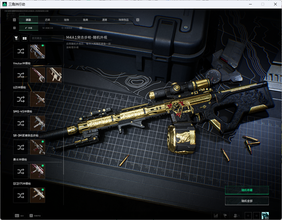Click the shuffle icon in the SMG-45冲锋枪 row
The height and width of the screenshot is (220, 282).
pos(21,123)
